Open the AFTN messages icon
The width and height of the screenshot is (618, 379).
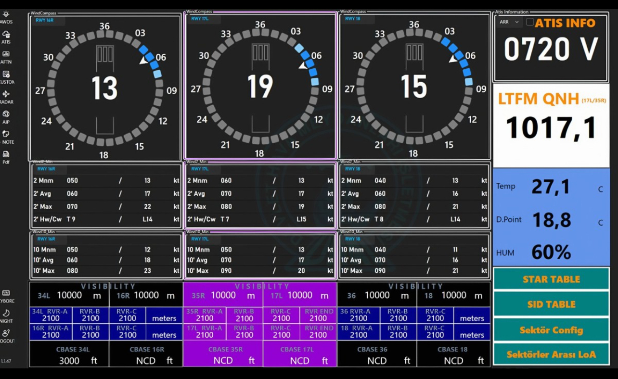(6, 55)
